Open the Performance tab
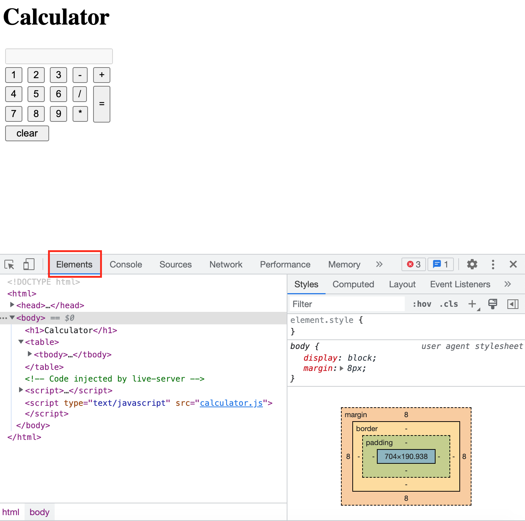The height and width of the screenshot is (521, 525). 285,264
